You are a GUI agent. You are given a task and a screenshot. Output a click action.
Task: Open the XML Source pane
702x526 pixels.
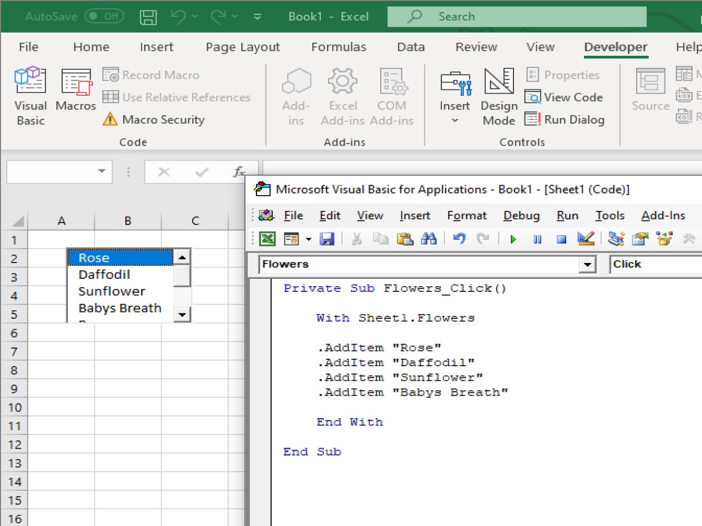pos(650,89)
